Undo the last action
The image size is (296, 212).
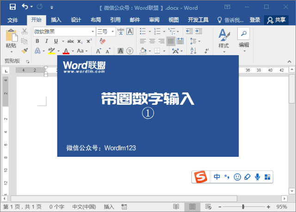(25, 7)
